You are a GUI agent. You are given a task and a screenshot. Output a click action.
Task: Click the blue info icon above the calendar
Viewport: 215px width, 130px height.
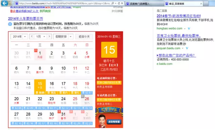click(10, 24)
